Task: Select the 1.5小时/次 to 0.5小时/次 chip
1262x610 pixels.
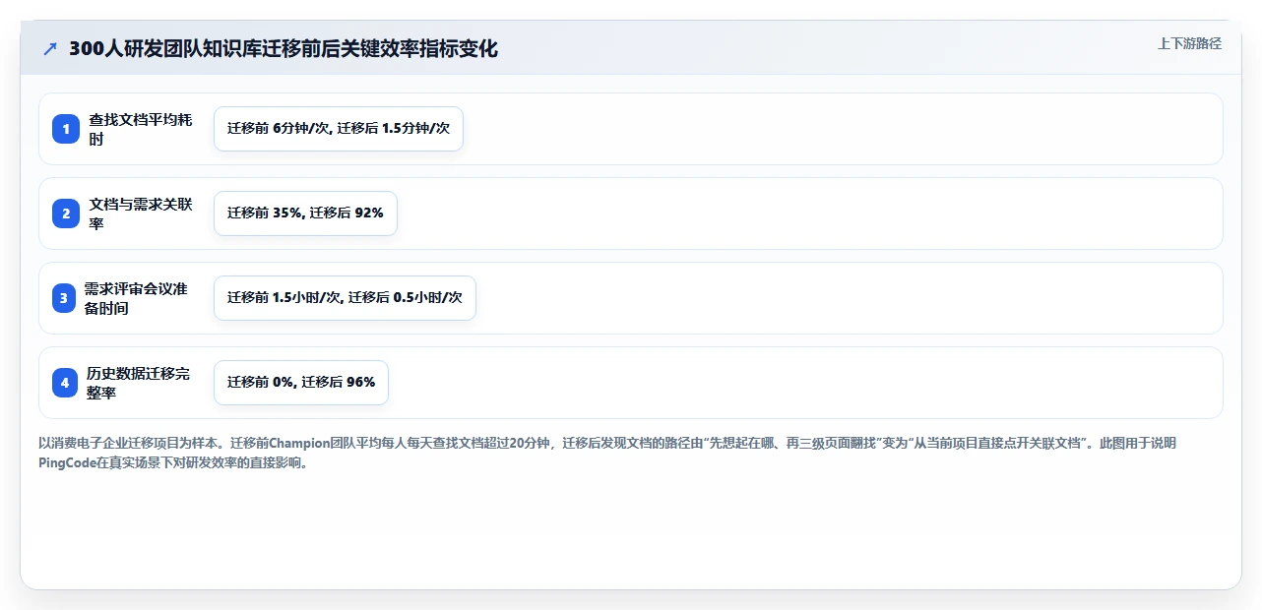Action: 345,298
